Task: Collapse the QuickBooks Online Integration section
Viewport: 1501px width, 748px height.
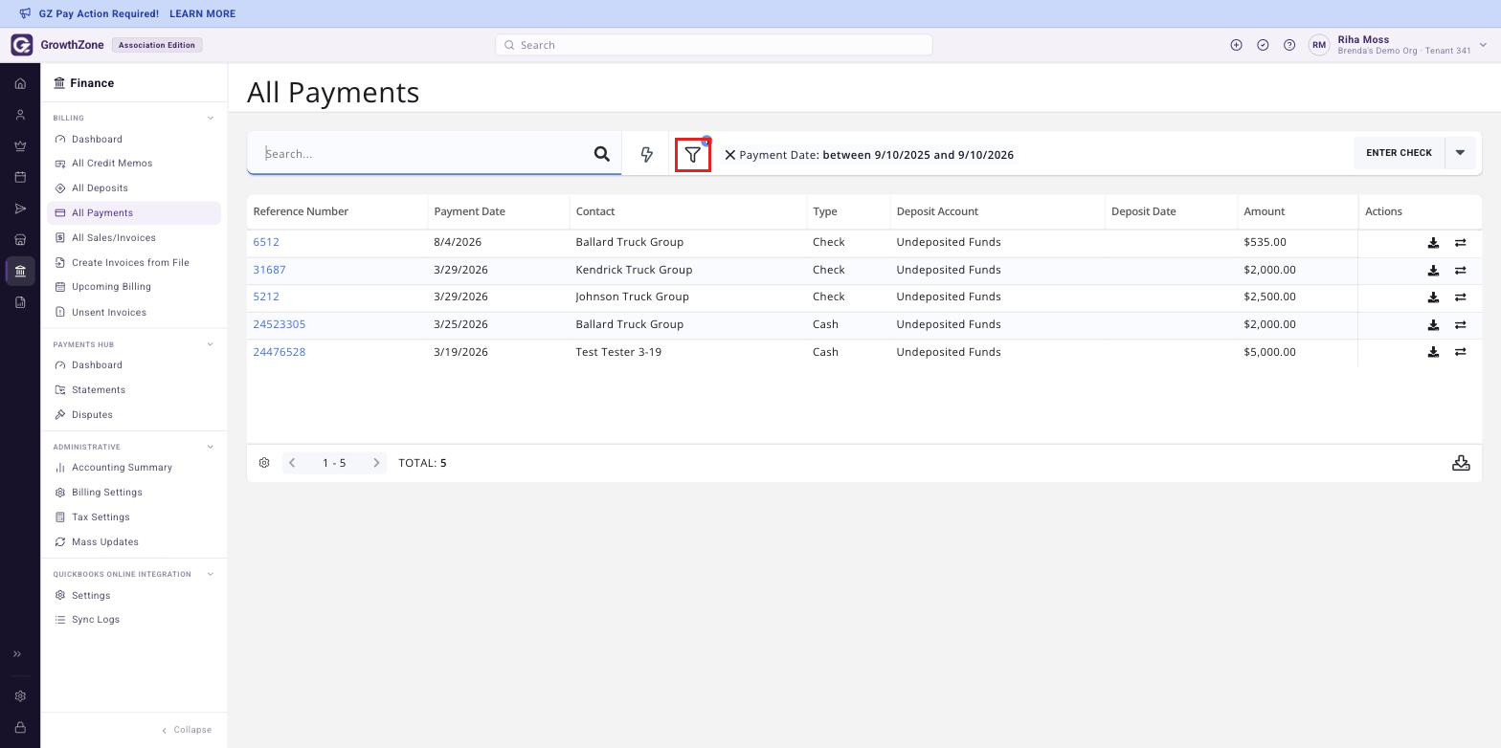Action: pos(211,574)
